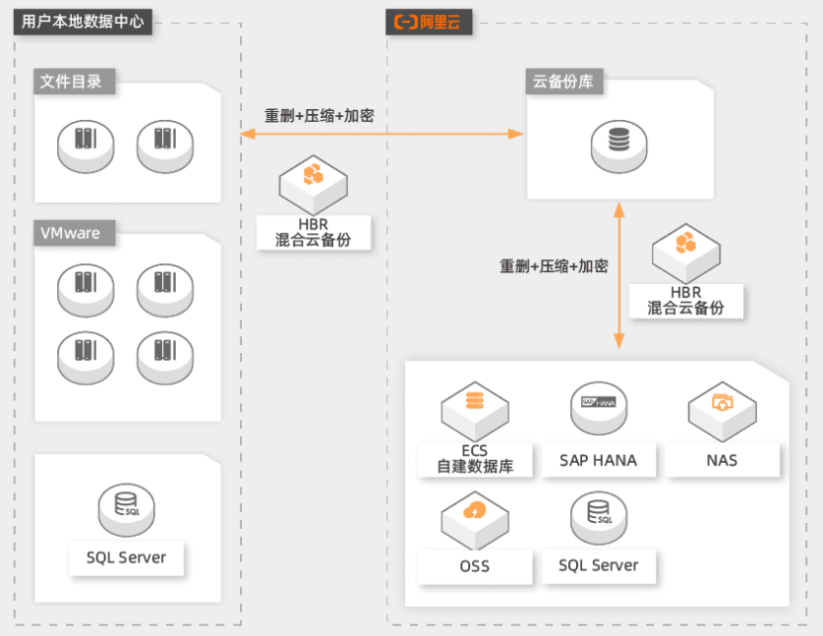Click the 阿里云 header text
823x636 pixels.
click(440, 22)
